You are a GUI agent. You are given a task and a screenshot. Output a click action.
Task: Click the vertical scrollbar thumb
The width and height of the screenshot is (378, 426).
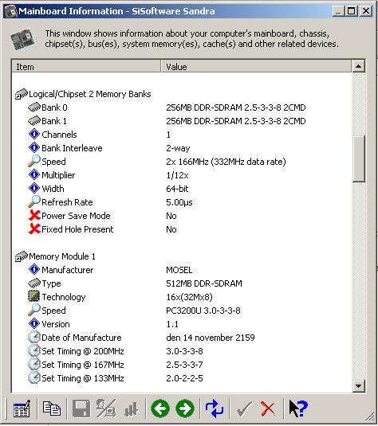(x=358, y=158)
